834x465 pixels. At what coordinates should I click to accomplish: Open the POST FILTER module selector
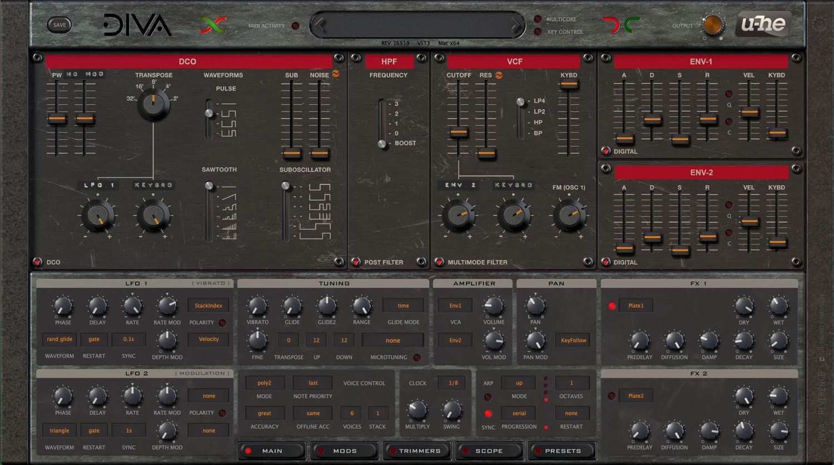tap(356, 262)
